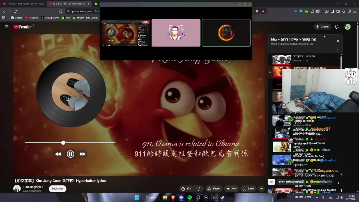Play the first Mix video thumbnail 2:50
Image resolution: width=359 pixels, height=202 pixels.
click(x=282, y=59)
